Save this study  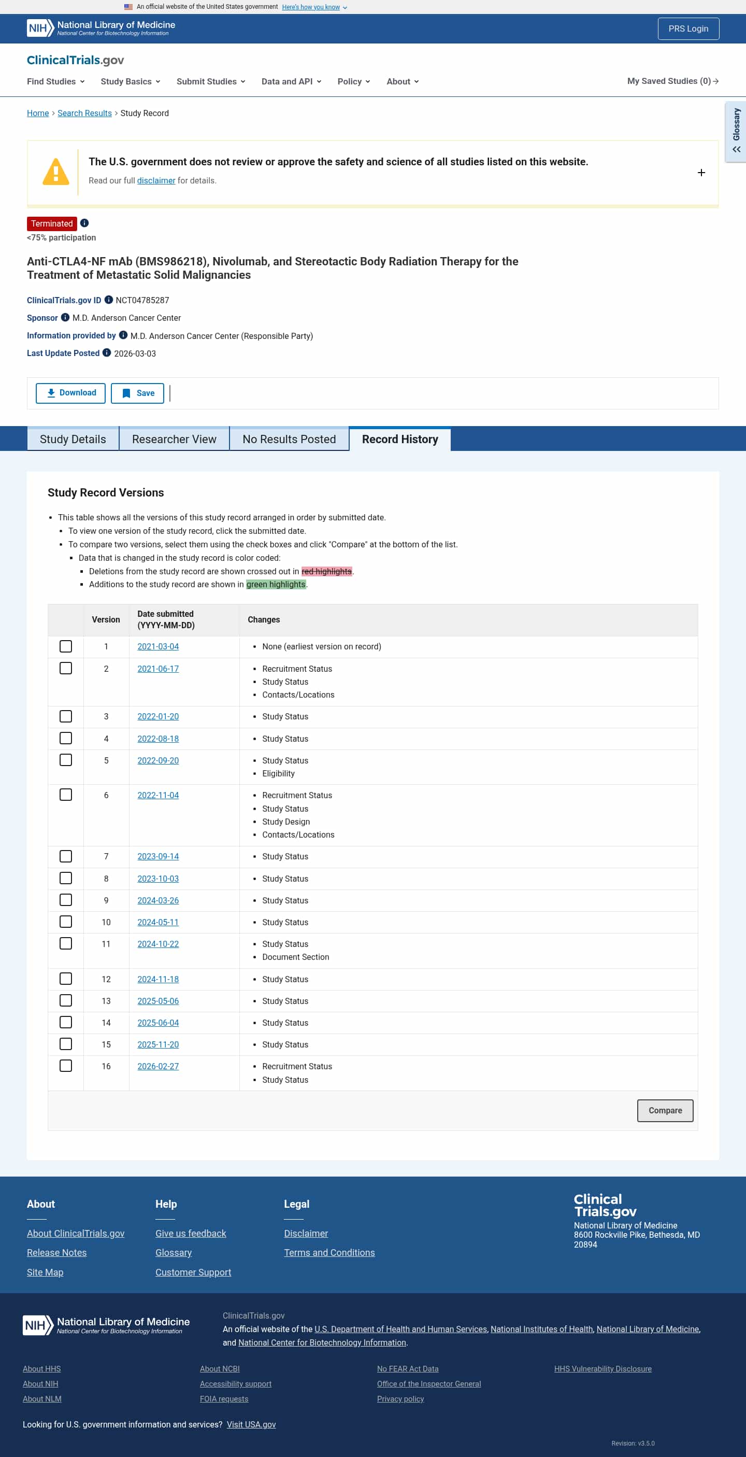137,393
